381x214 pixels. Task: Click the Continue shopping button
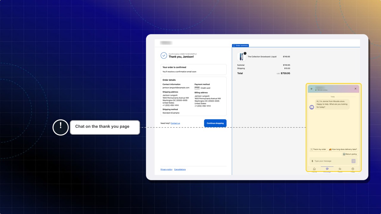[x=215, y=123]
